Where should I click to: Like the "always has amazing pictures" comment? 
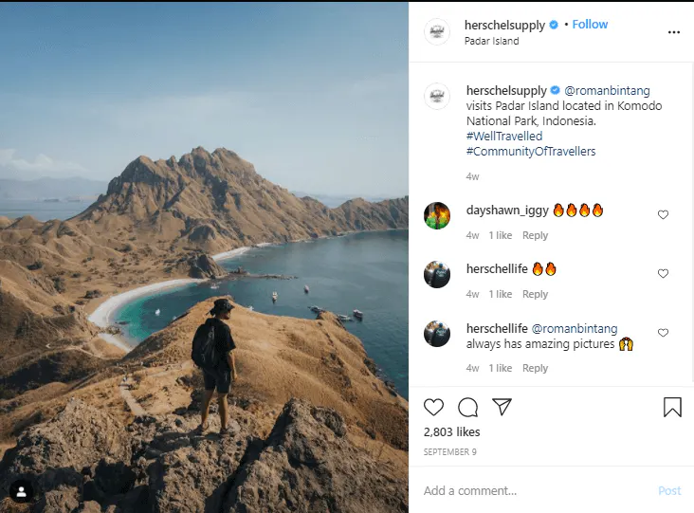(663, 333)
